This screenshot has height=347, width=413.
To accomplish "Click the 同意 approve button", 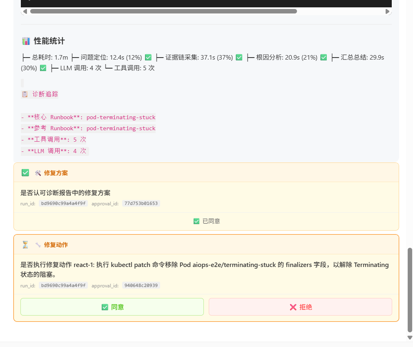I will coord(112,307).
